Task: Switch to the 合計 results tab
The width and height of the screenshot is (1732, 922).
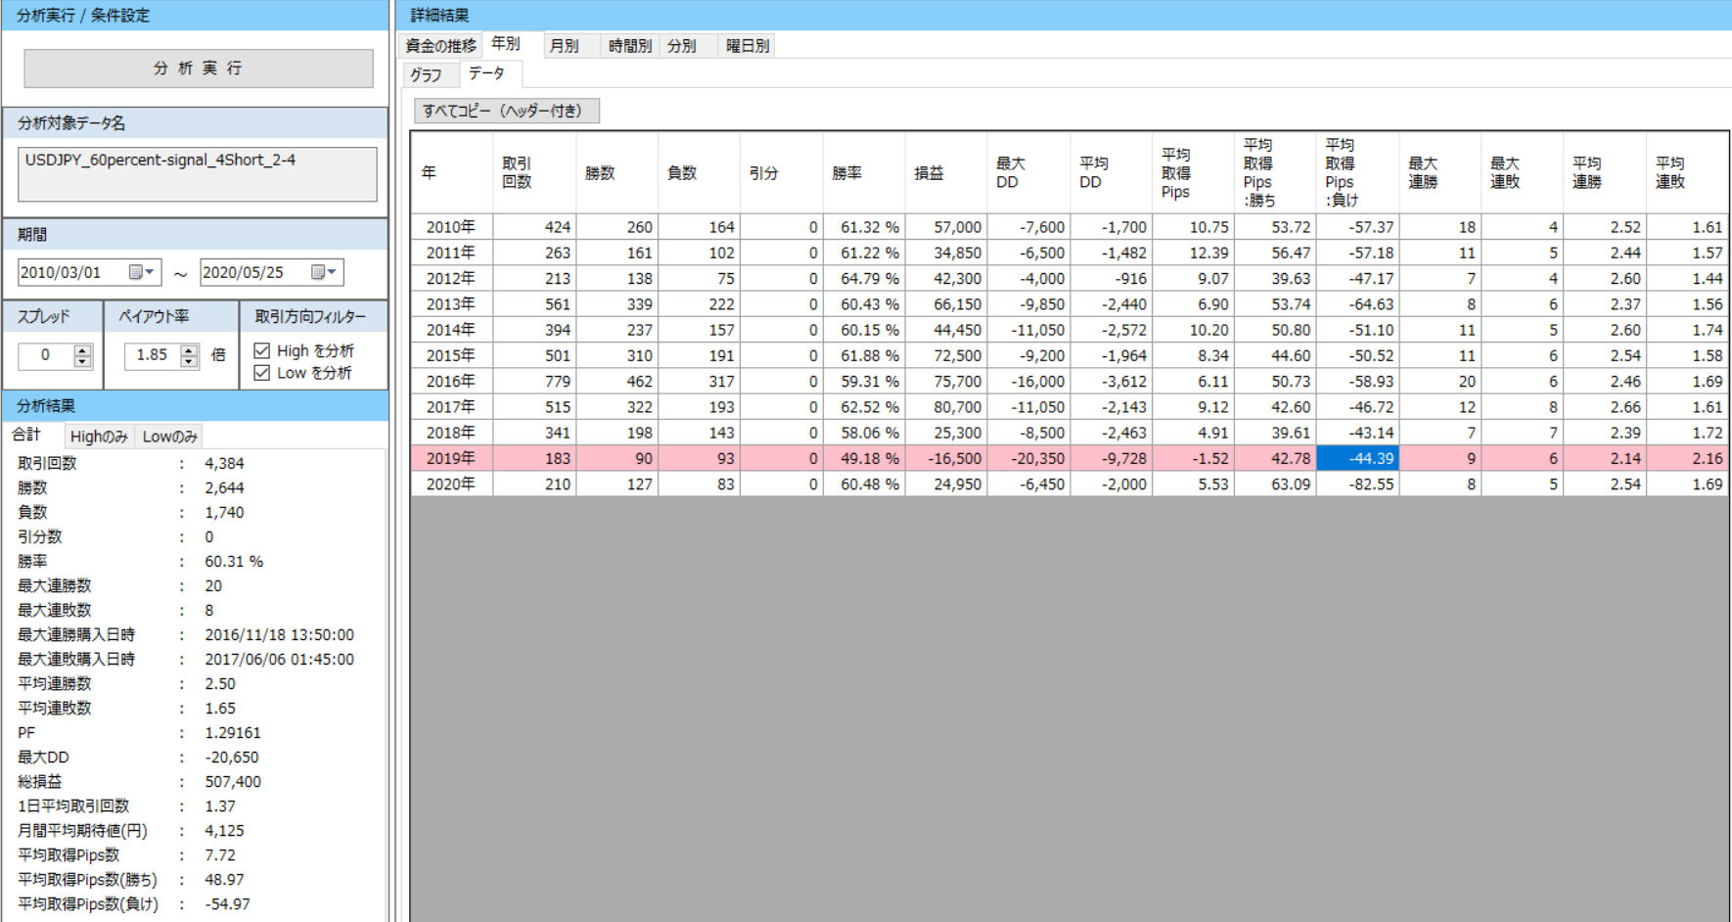Action: point(27,435)
